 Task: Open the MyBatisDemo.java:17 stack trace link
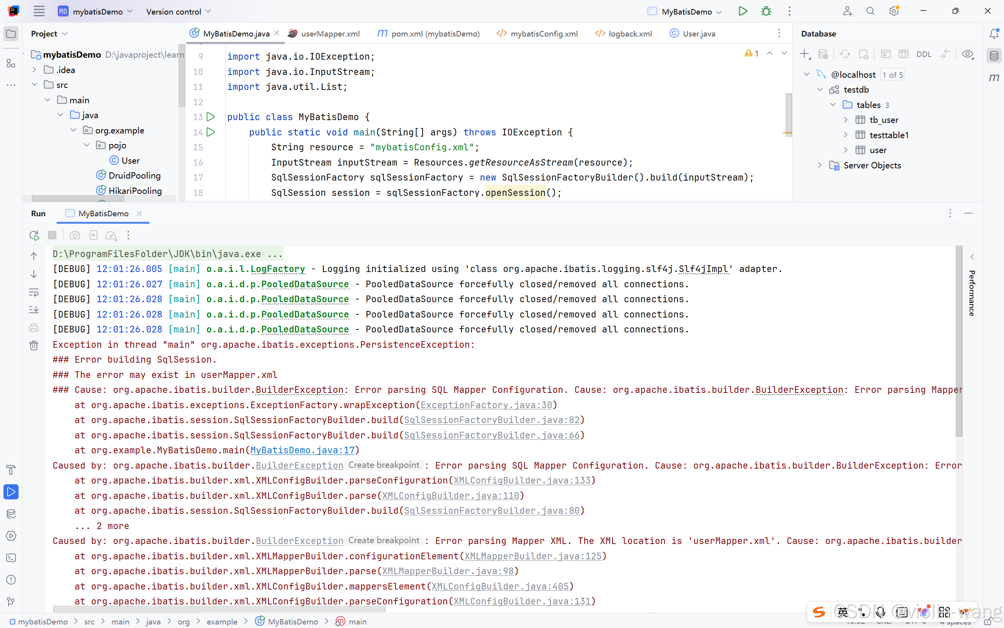click(302, 450)
